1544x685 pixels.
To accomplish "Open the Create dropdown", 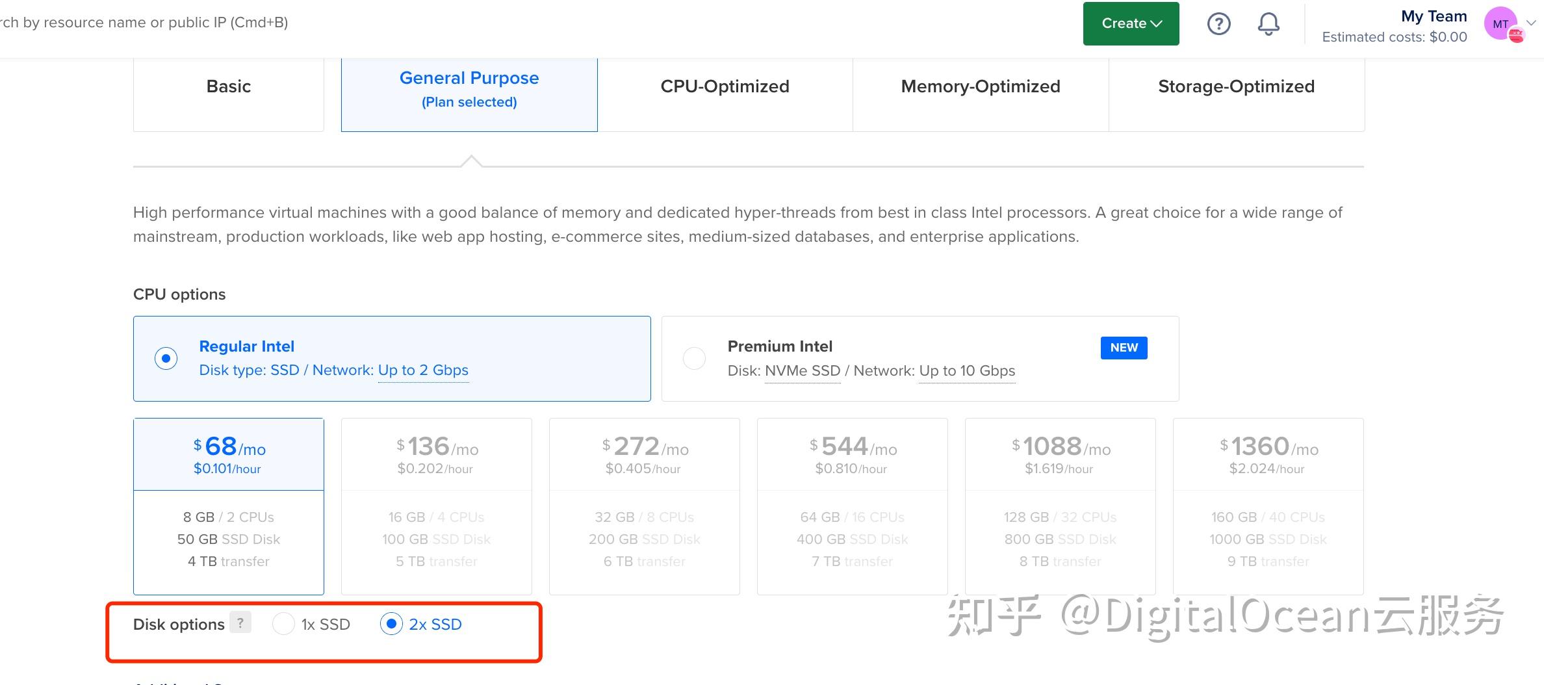I will [x=1131, y=23].
